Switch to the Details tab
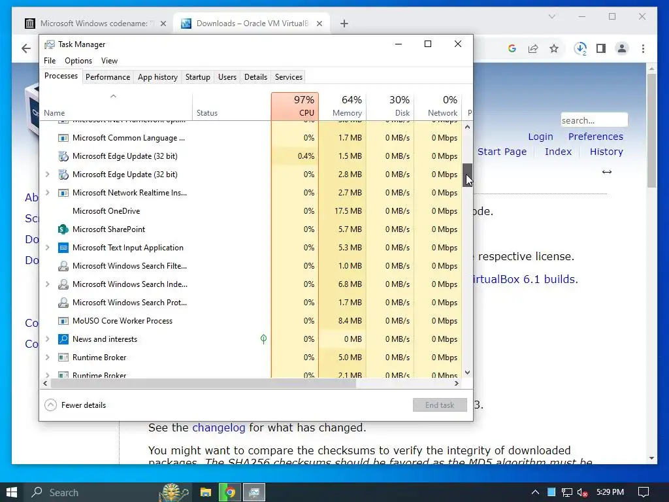The image size is (669, 502). [x=255, y=77]
